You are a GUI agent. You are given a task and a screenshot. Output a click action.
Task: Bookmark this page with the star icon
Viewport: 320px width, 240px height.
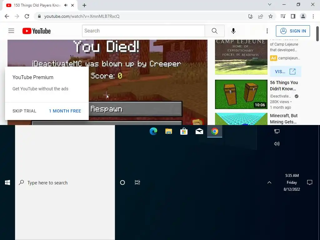270,16
